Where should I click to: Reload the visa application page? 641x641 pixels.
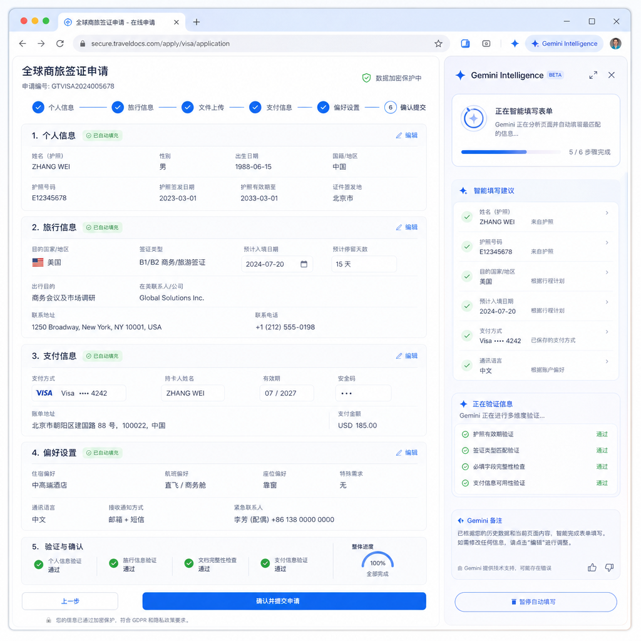point(59,43)
